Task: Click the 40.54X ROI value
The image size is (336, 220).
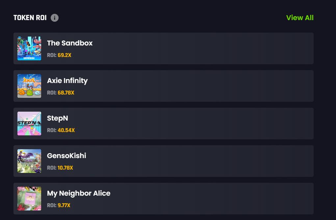Action: [66, 130]
